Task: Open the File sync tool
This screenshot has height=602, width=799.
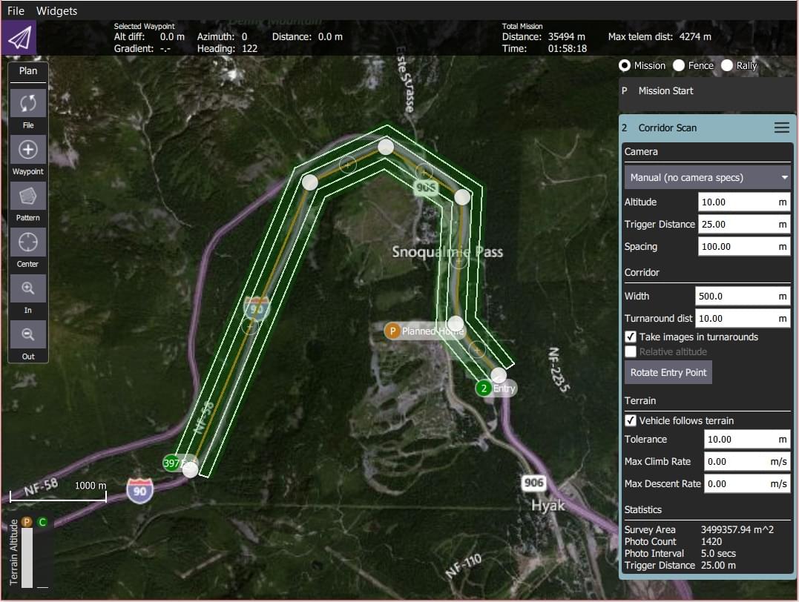Action: 28,104
